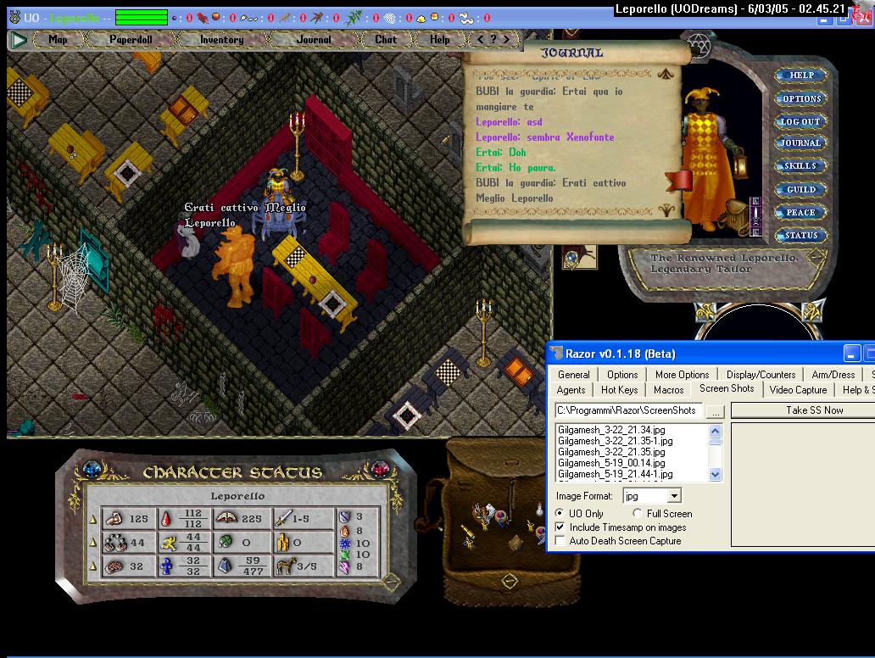875x658 pixels.
Task: Click the dexterity scales icon in Character Status
Action: [x=115, y=543]
